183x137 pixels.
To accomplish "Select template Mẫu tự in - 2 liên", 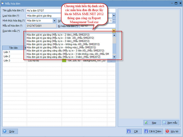I will click(x=58, y=35).
